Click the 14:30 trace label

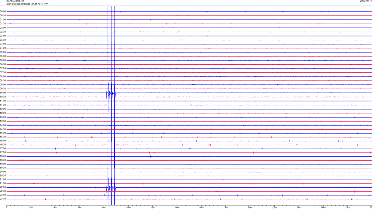3,129
